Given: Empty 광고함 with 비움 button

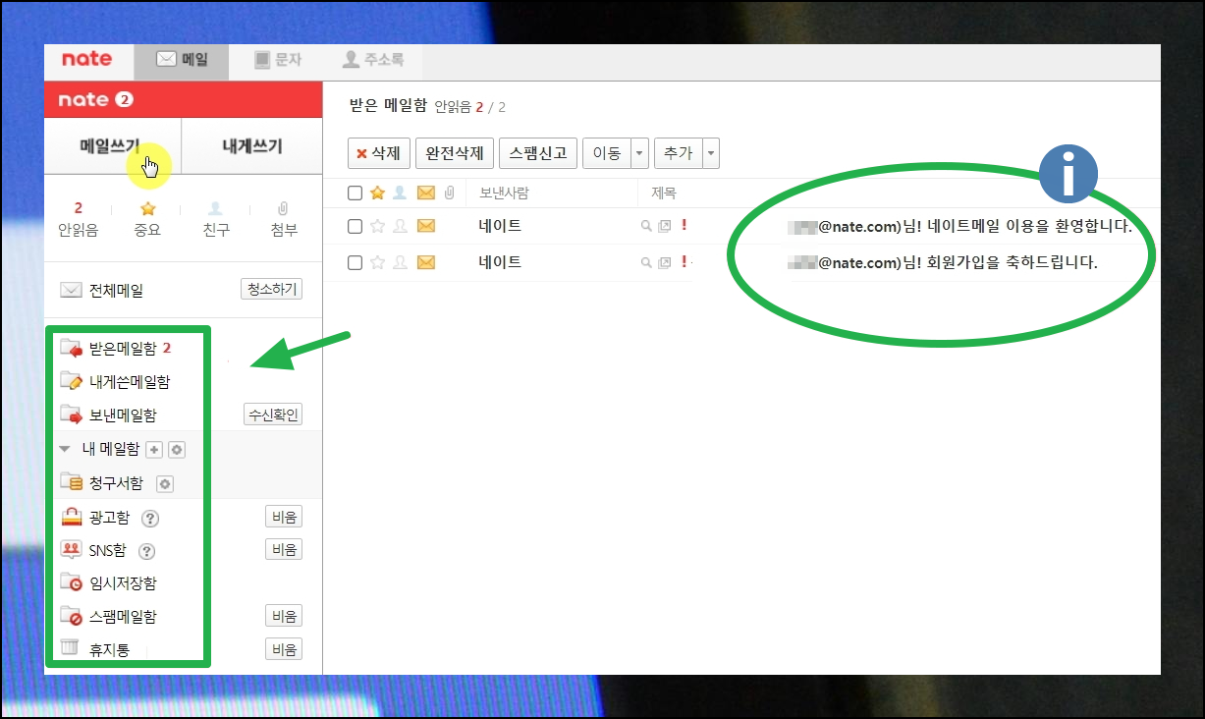Looking at the screenshot, I should [x=284, y=517].
